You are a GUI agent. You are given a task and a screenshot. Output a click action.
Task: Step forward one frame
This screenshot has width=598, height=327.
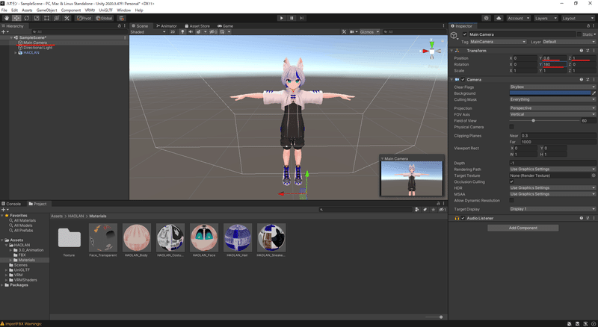(302, 18)
